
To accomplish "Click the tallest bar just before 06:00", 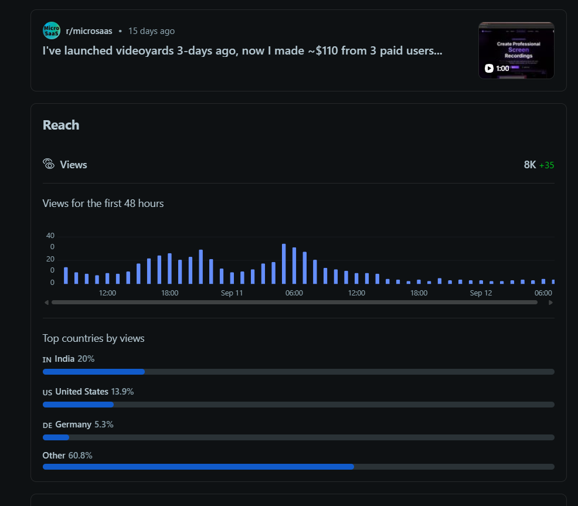I will click(x=284, y=264).
